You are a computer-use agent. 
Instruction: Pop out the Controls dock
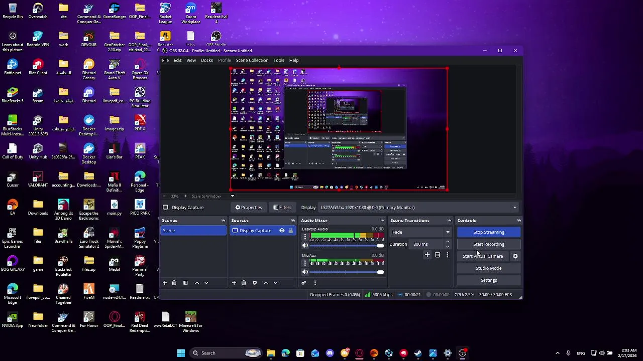coord(519,221)
